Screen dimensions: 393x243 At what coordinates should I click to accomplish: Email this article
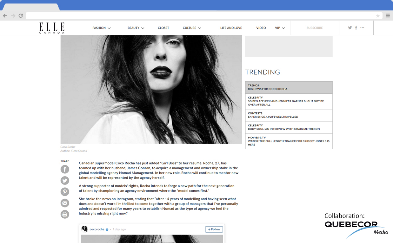point(65,203)
